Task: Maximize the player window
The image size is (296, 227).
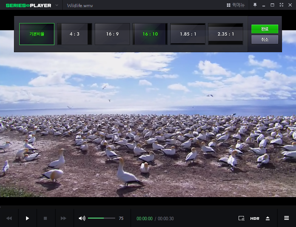Action: pos(272,5)
